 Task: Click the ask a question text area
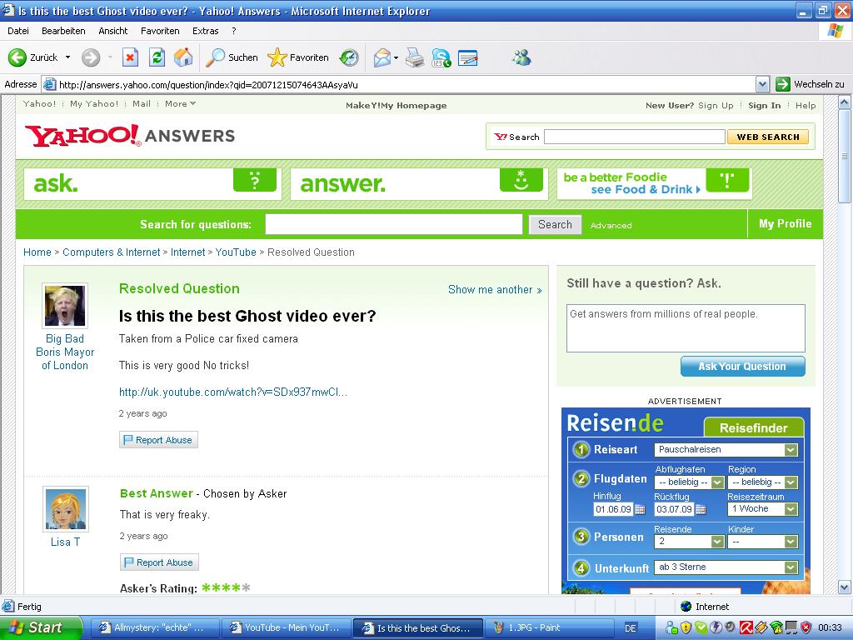click(686, 328)
